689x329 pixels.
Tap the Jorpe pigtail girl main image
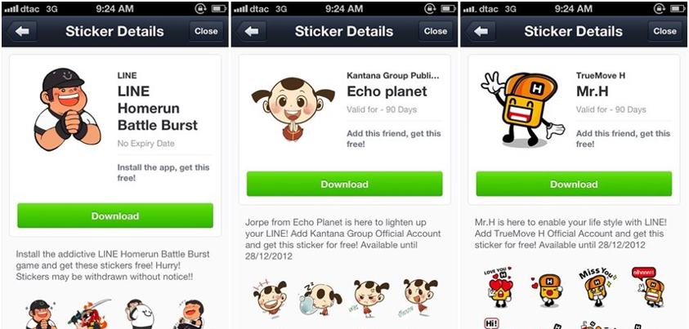click(293, 109)
